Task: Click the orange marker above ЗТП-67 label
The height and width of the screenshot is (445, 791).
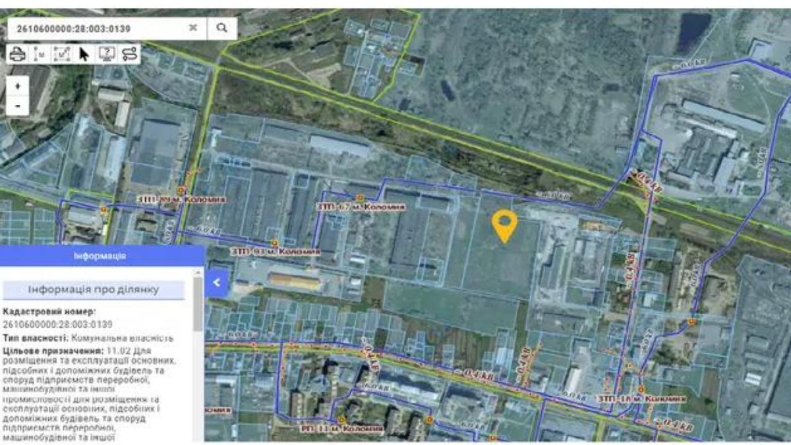Action: coord(360,197)
